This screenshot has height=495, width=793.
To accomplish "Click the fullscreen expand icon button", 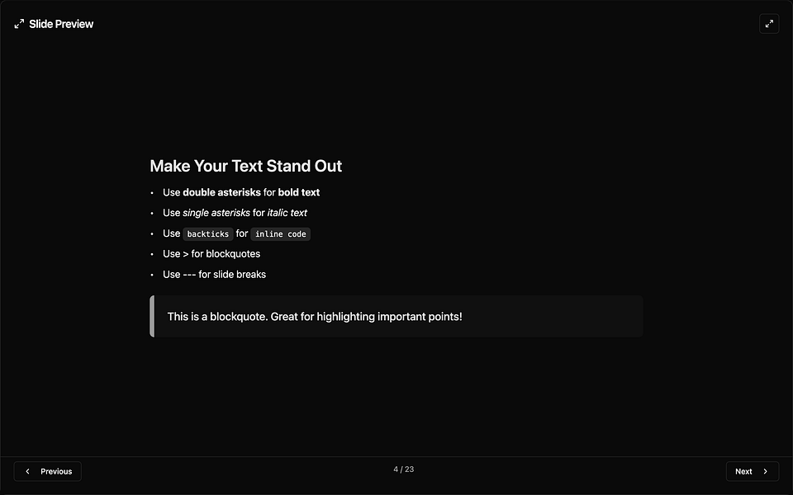I will (769, 24).
